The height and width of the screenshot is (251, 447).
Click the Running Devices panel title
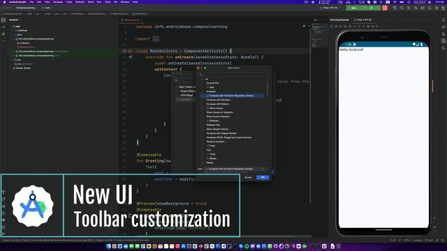click(x=339, y=20)
